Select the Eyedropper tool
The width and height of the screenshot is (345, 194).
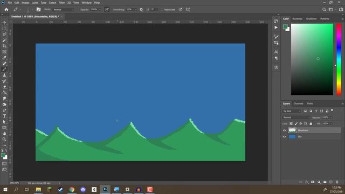coord(4,58)
